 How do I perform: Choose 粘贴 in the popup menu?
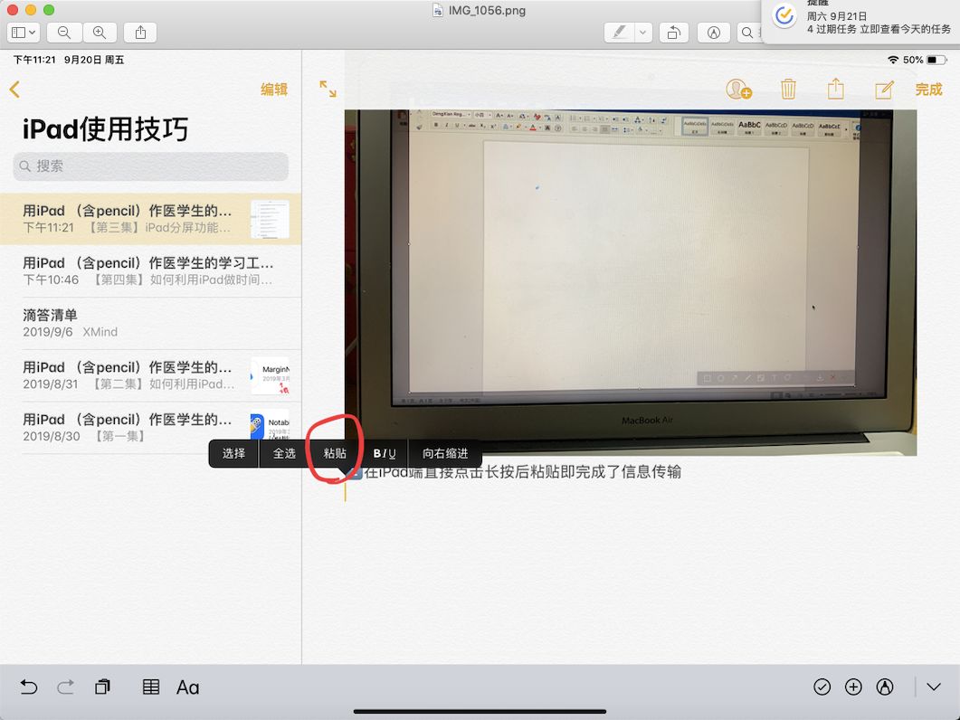click(335, 454)
